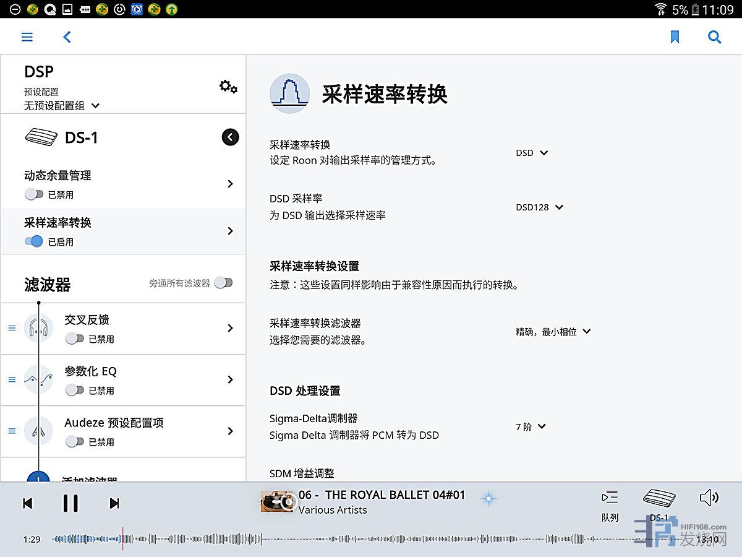
Task: Open search with the magnifier icon
Action: (x=714, y=37)
